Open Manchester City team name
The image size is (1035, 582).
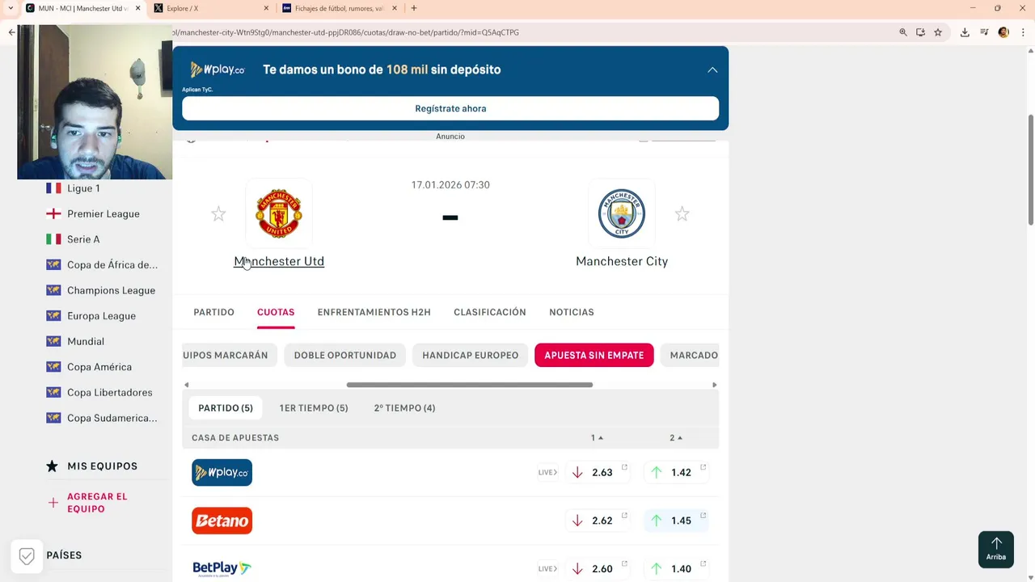point(622,261)
